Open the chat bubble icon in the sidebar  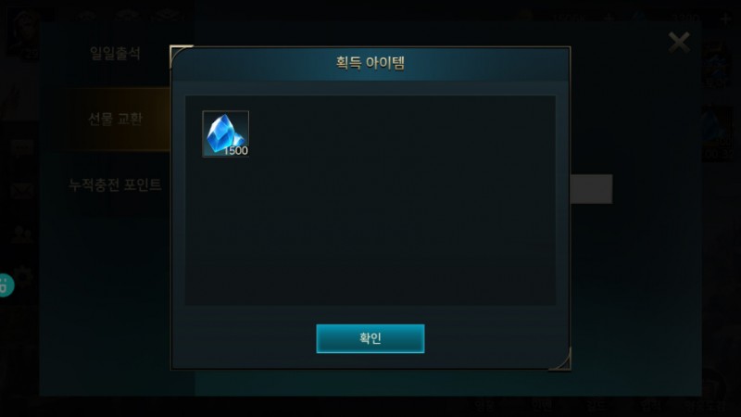pos(21,148)
